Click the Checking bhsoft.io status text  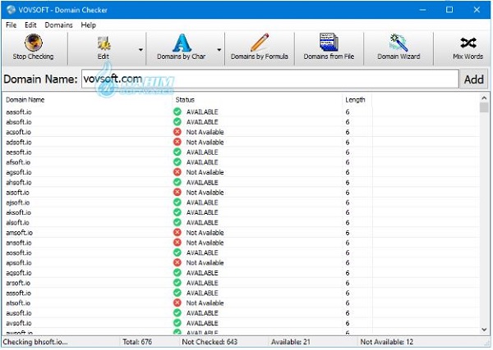point(35,342)
